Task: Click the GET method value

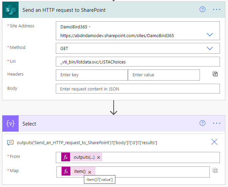Action: click(x=64, y=49)
